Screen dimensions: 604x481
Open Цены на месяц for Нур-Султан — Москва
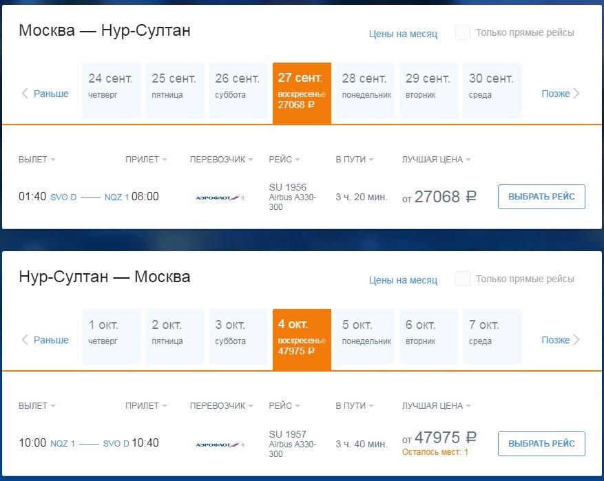pos(403,280)
